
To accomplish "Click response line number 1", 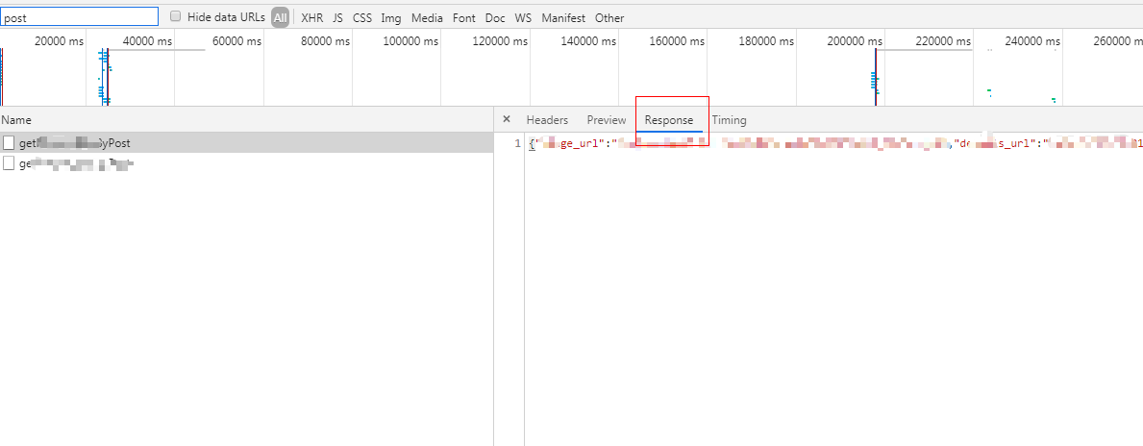I will point(517,143).
